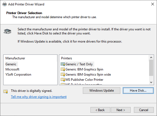Click scroll down arrow in Printers list
157x116 pixels.
pyautogui.click(x=151, y=82)
